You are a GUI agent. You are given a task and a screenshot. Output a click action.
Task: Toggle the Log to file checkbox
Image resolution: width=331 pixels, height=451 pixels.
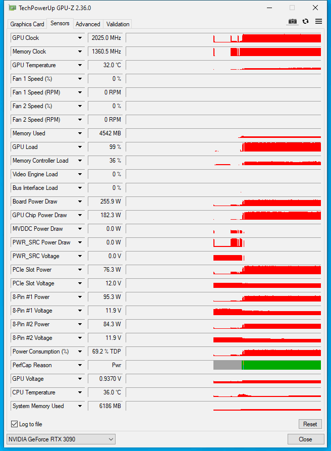pyautogui.click(x=14, y=424)
